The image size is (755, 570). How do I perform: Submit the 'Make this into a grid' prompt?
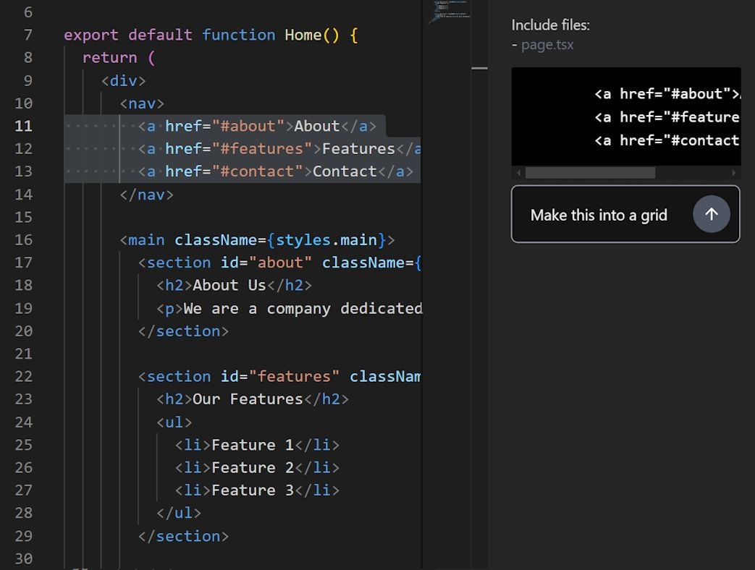tap(711, 214)
